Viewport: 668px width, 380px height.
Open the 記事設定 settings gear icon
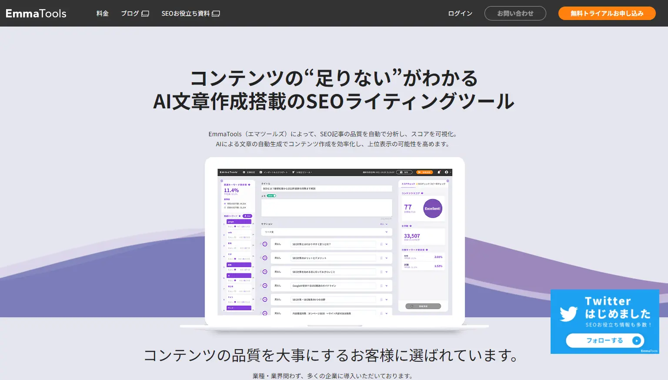pos(244,172)
